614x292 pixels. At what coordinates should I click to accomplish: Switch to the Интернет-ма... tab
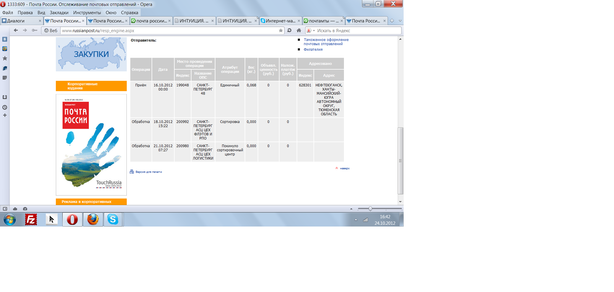(281, 21)
